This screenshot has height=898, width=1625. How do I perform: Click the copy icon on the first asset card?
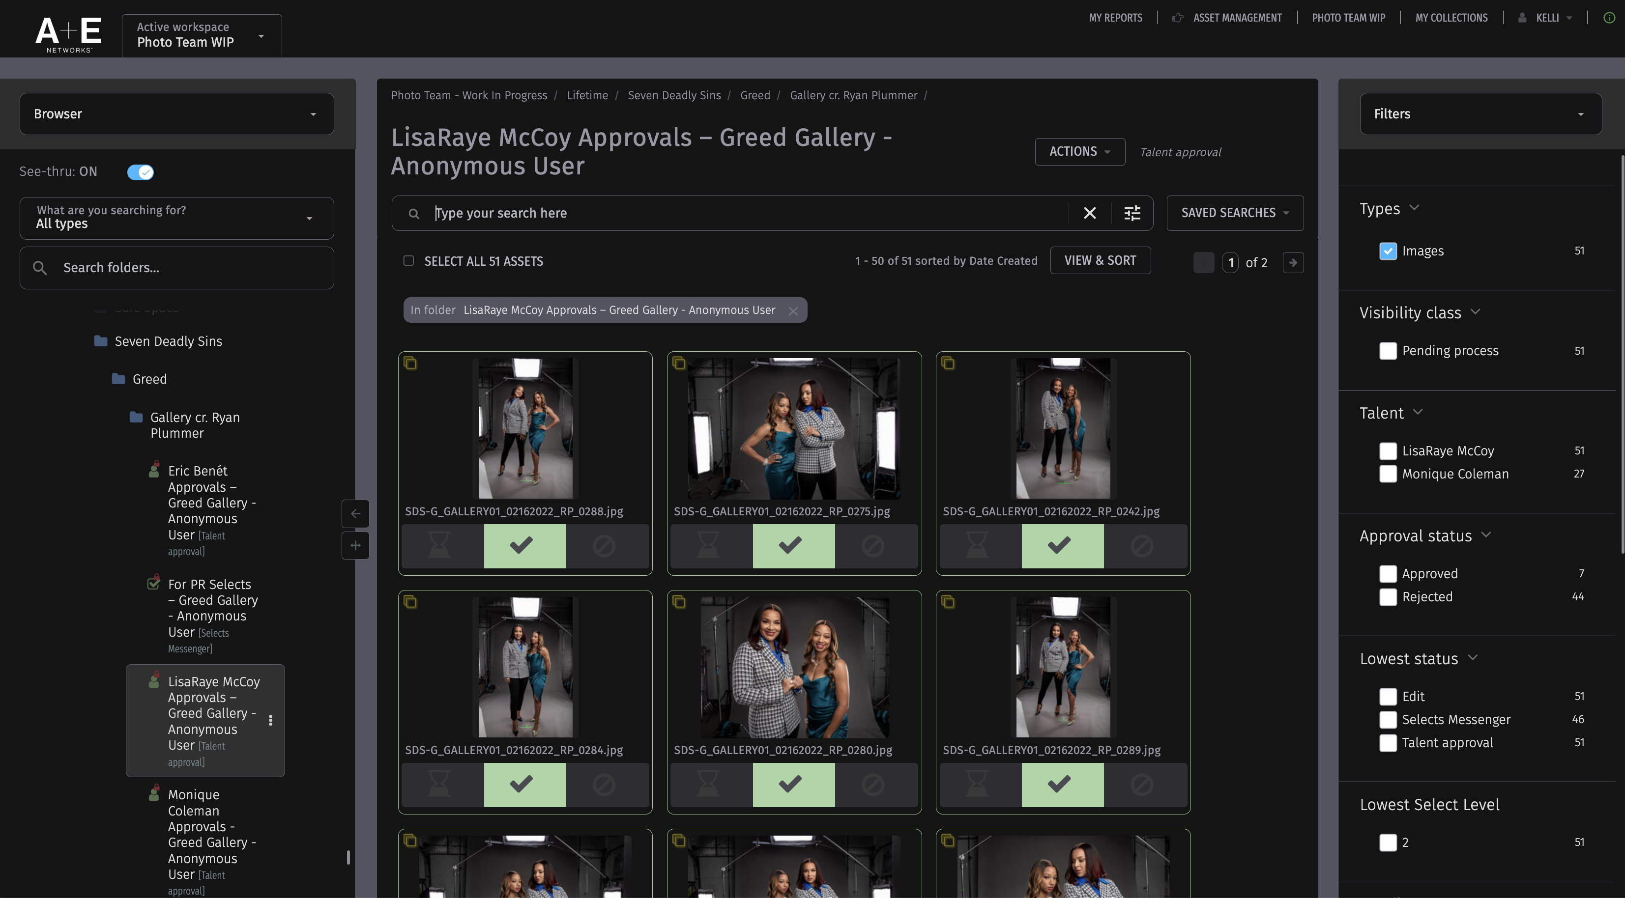tap(410, 363)
